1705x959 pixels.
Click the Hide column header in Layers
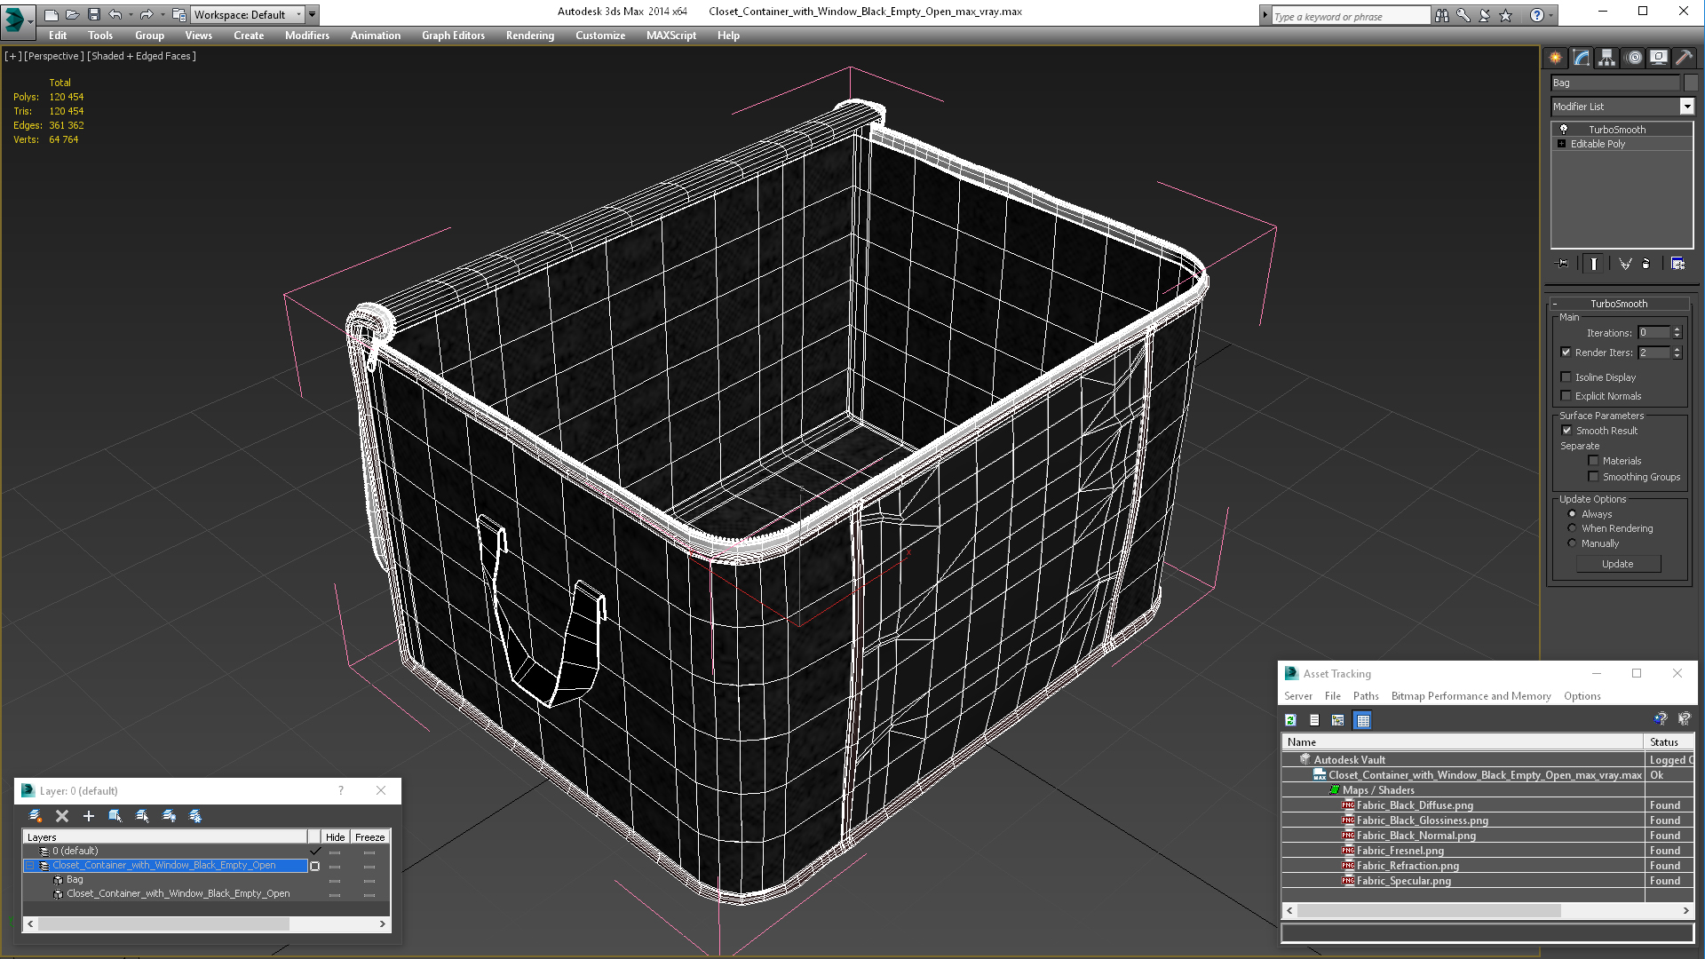point(335,837)
